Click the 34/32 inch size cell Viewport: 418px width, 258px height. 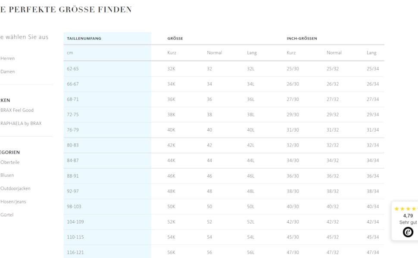click(332, 160)
